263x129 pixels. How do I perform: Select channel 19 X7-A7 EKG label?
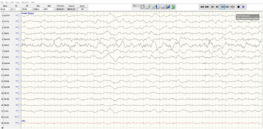(7, 123)
